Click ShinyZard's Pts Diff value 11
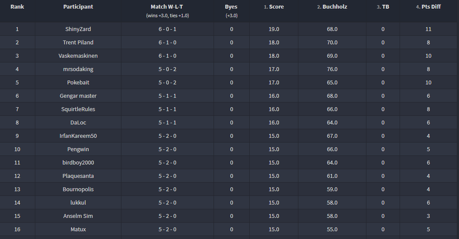459x239 pixels. (428, 29)
